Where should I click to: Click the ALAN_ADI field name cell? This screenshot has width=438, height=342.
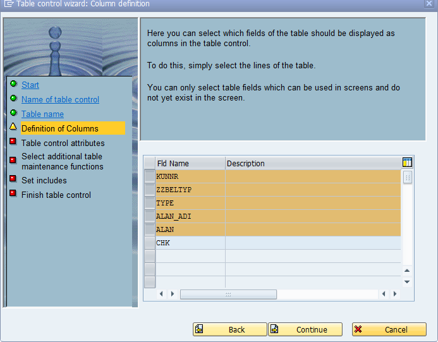[x=190, y=216]
